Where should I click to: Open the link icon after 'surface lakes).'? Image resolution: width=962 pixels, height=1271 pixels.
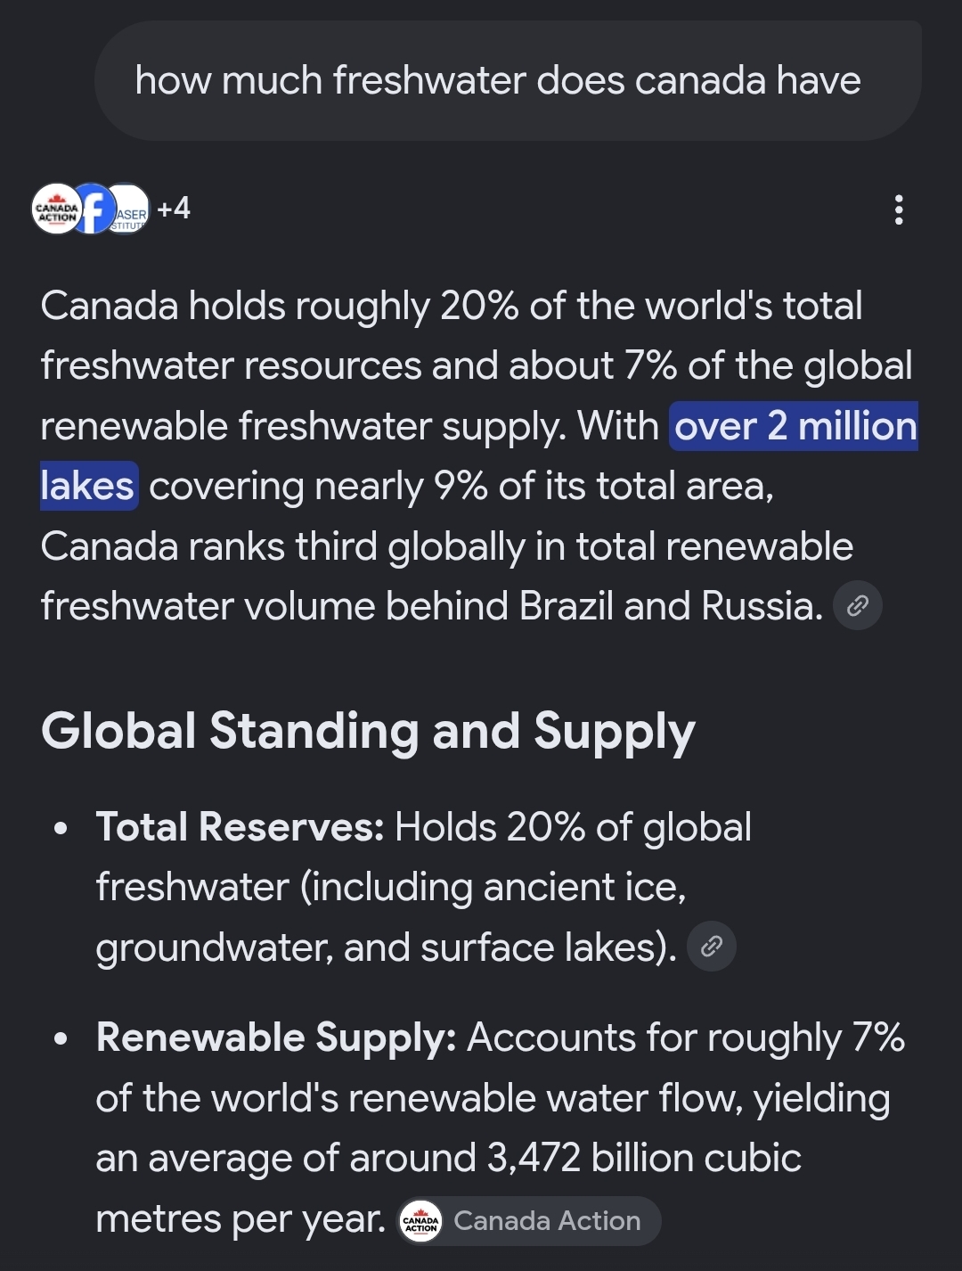tap(712, 947)
